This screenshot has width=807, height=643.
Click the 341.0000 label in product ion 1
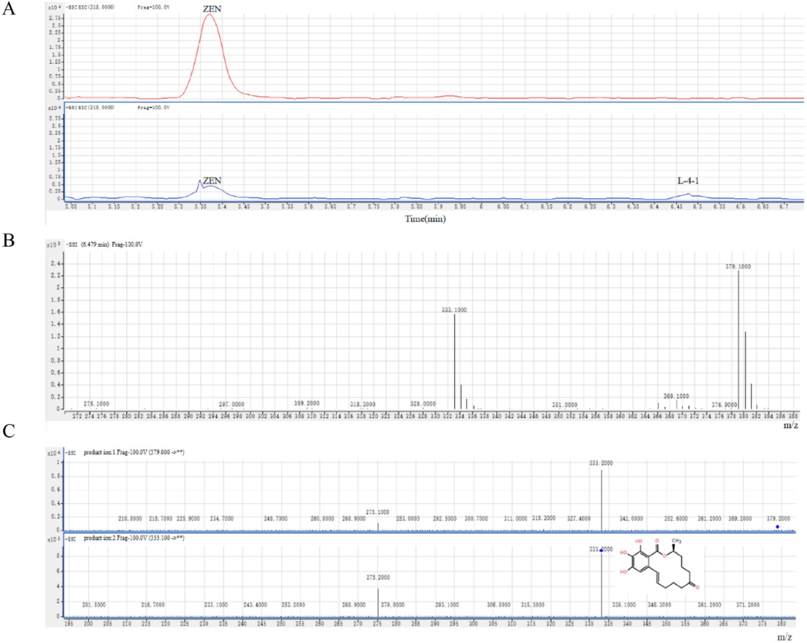(x=631, y=519)
